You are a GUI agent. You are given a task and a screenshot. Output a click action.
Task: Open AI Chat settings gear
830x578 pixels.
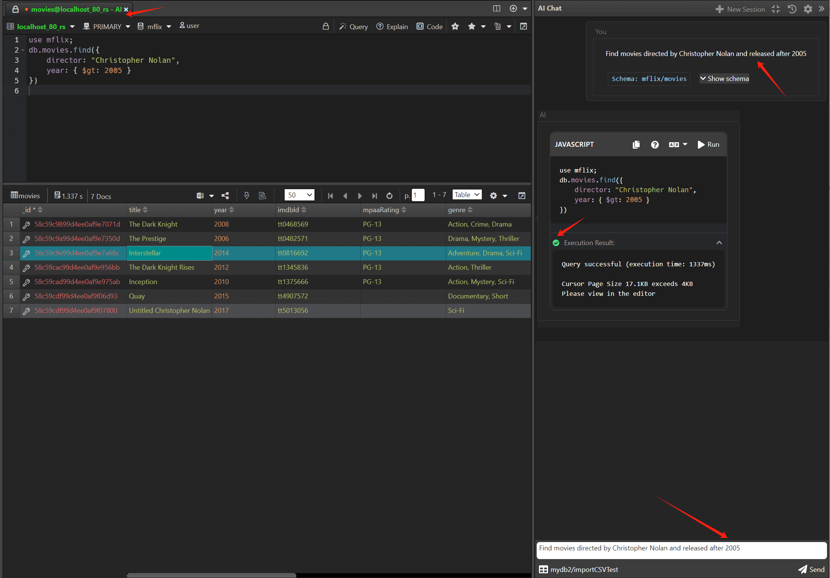[x=808, y=9]
